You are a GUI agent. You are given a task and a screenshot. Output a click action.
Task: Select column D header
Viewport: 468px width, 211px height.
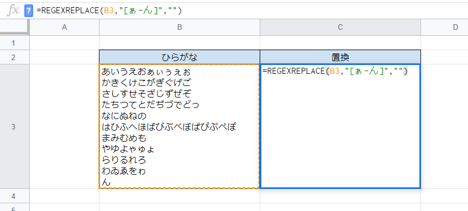pos(444,28)
